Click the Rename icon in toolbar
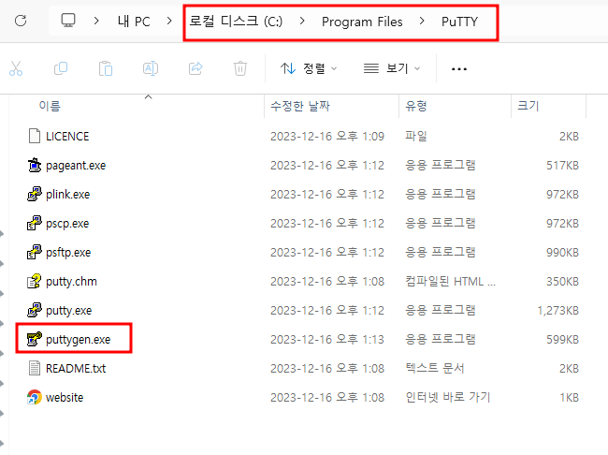Image resolution: width=608 pixels, height=455 pixels. tap(151, 68)
